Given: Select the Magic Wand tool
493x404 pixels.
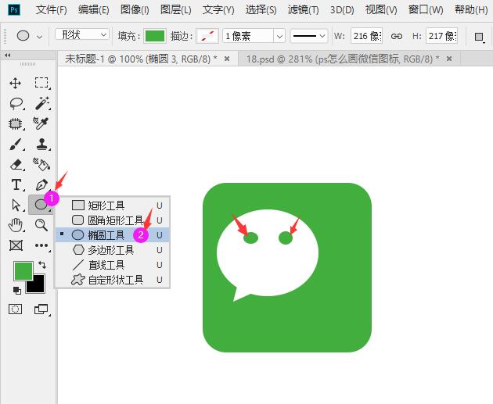Looking at the screenshot, I should [41, 103].
